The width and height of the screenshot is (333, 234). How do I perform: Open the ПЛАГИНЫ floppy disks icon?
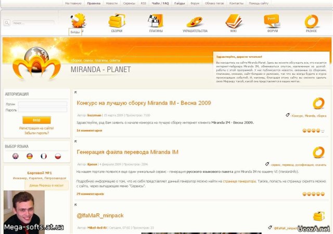pyautogui.click(x=156, y=21)
